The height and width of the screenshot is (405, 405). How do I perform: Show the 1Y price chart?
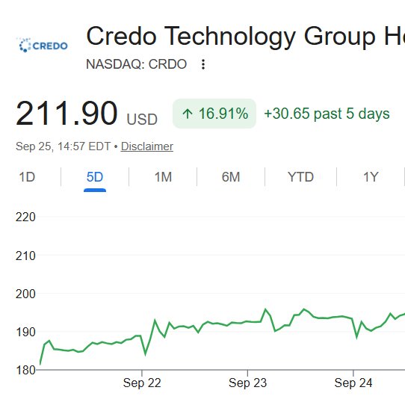[x=371, y=177]
